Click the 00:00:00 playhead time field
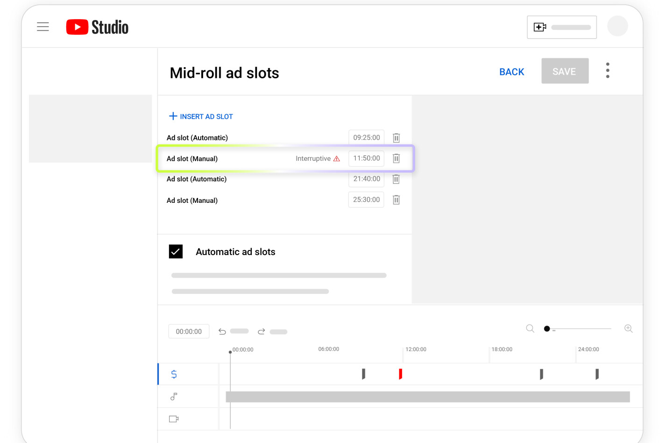Image resolution: width=672 pixels, height=443 pixels. 189,332
